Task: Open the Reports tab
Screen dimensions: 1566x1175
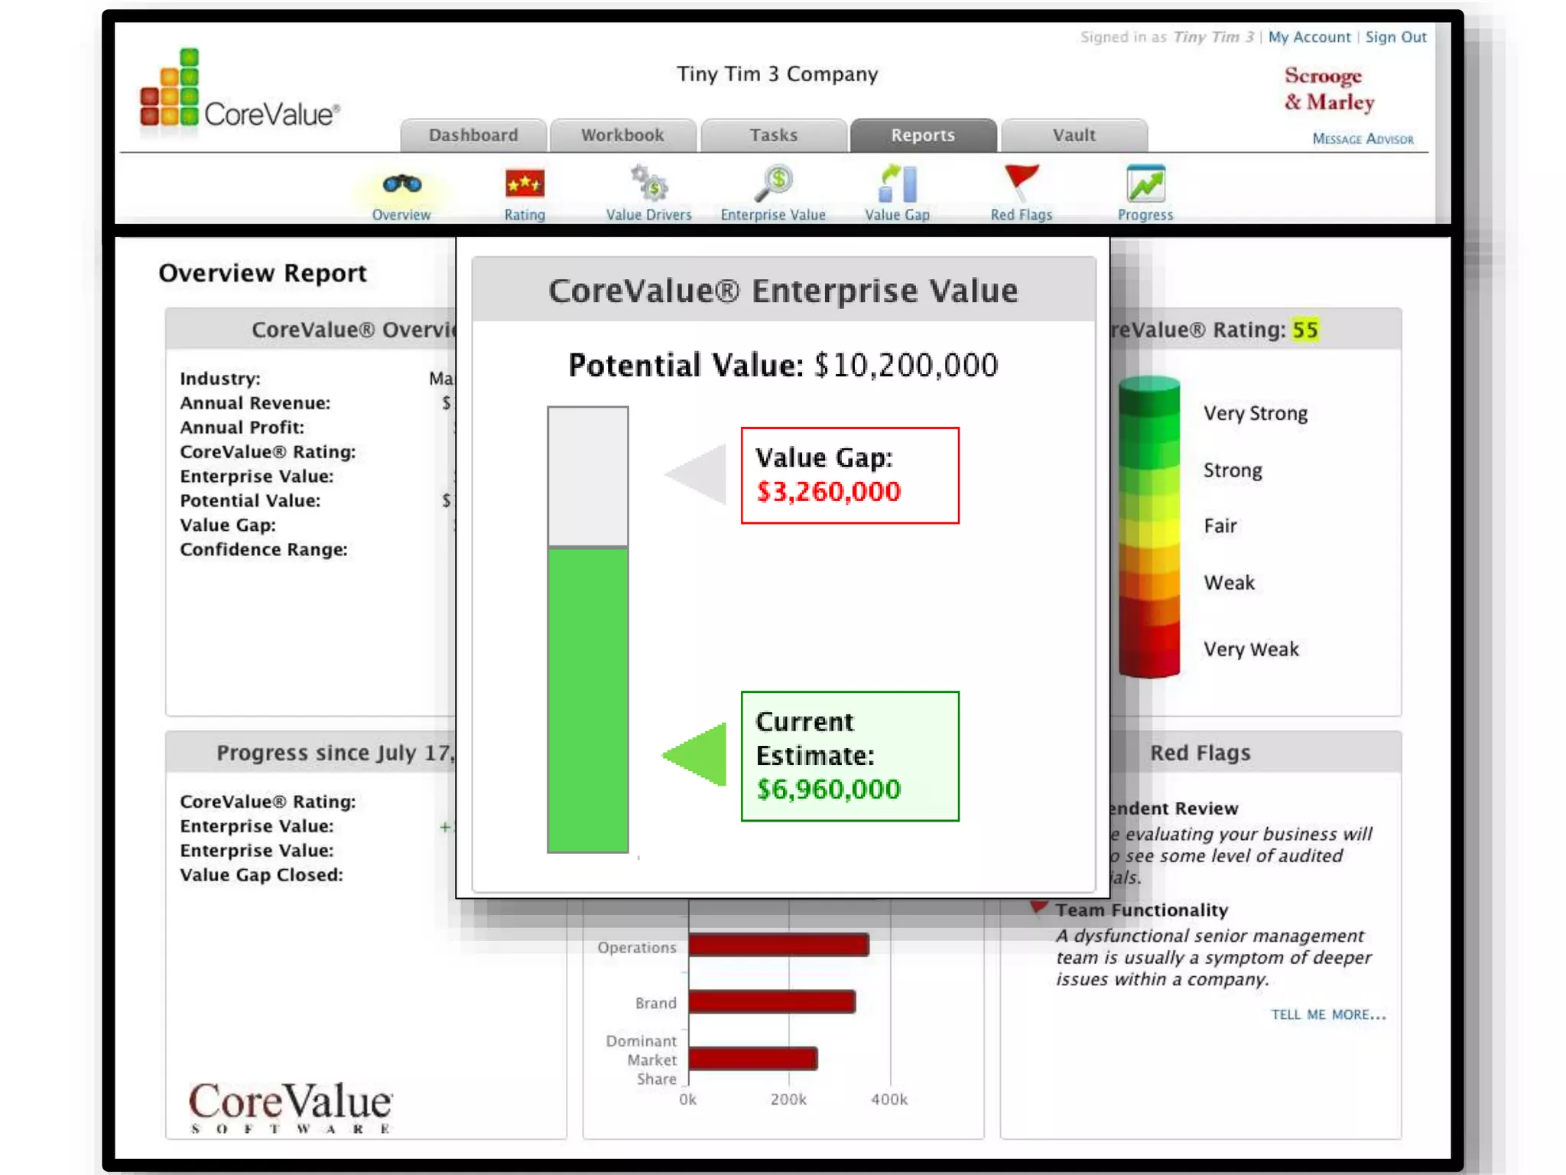Action: pos(923,135)
